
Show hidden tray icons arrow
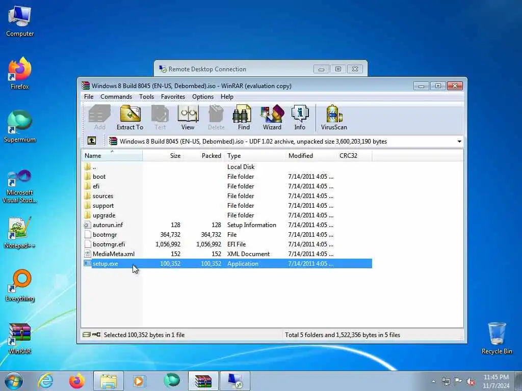(x=433, y=382)
